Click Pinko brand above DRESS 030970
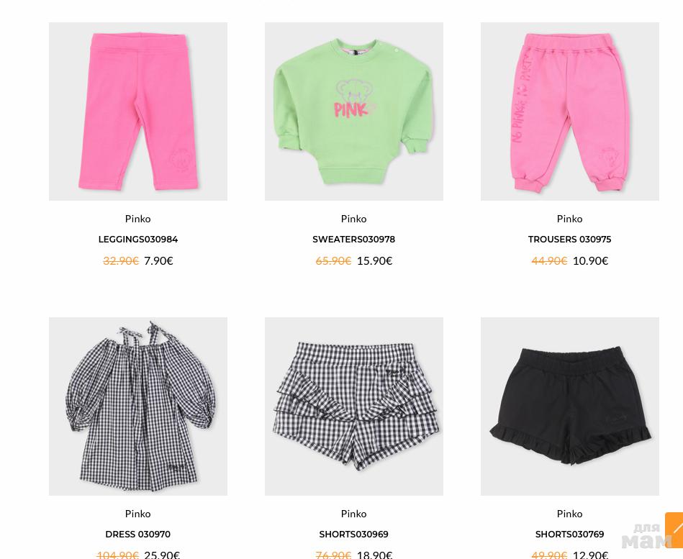This screenshot has height=559, width=683. pos(138,514)
